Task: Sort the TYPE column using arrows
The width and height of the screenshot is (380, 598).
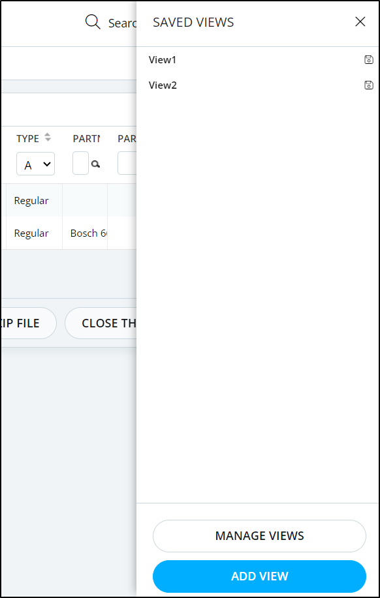Action: click(x=48, y=138)
